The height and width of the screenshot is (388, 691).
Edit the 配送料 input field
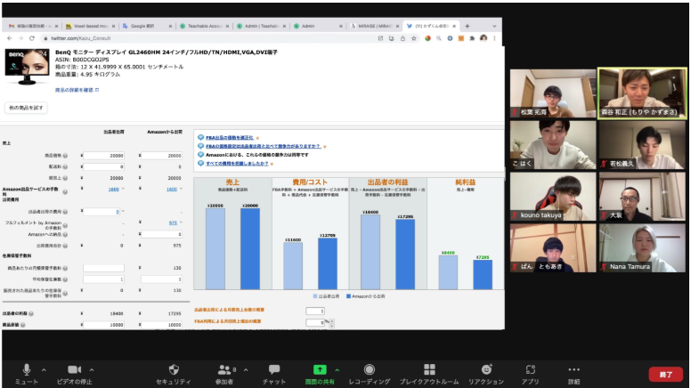[x=103, y=167]
